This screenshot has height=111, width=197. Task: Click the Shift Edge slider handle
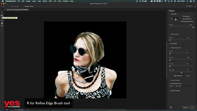coord(182,72)
